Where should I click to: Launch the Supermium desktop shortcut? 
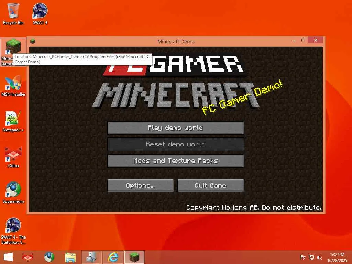tap(13, 193)
